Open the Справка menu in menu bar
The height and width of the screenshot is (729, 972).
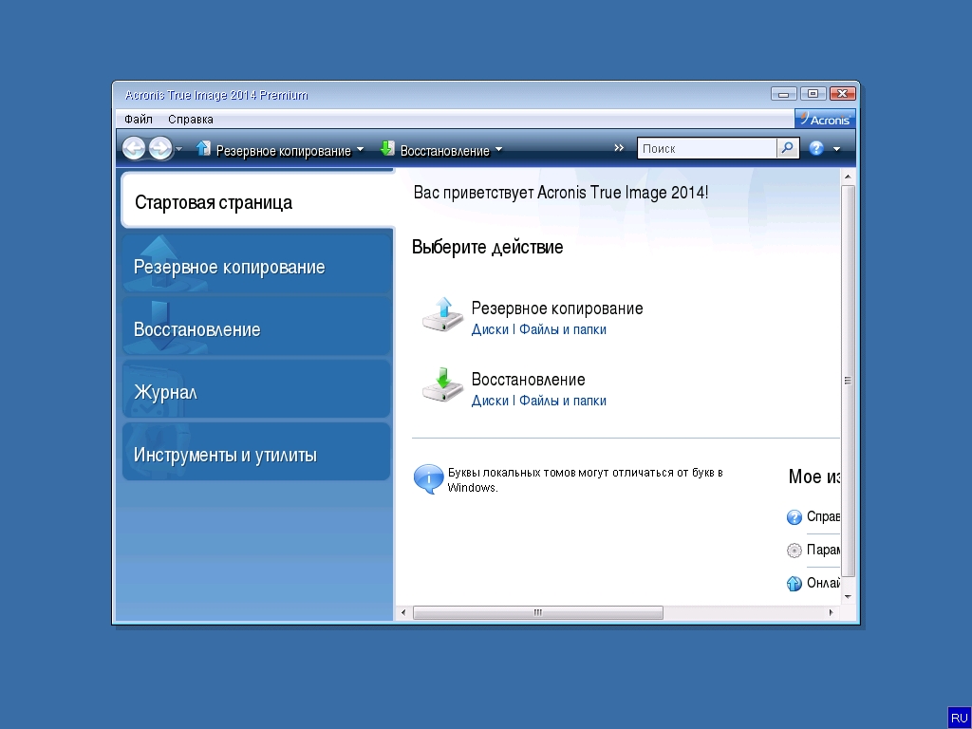coord(191,120)
